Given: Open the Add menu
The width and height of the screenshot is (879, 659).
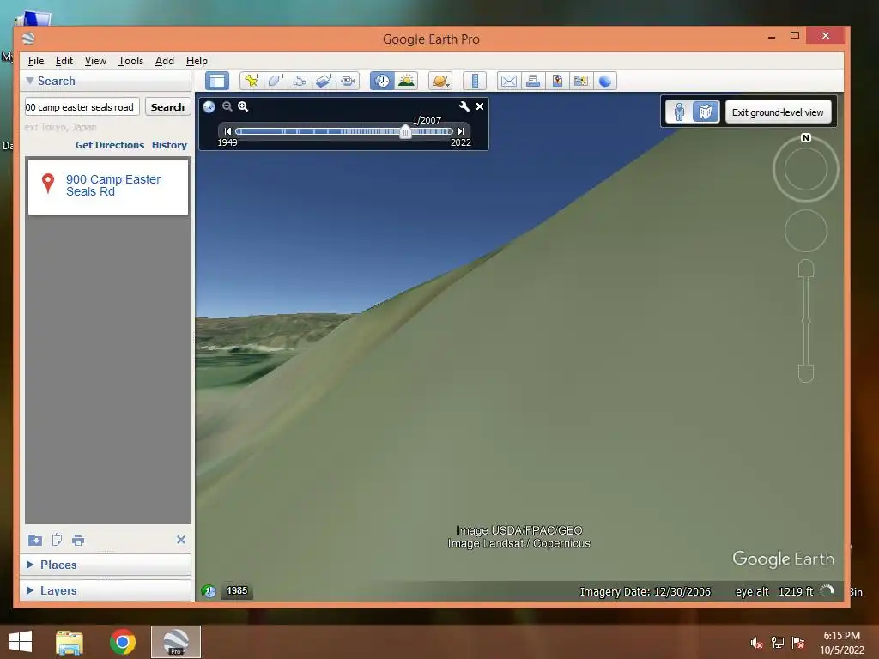Looking at the screenshot, I should pos(164,61).
